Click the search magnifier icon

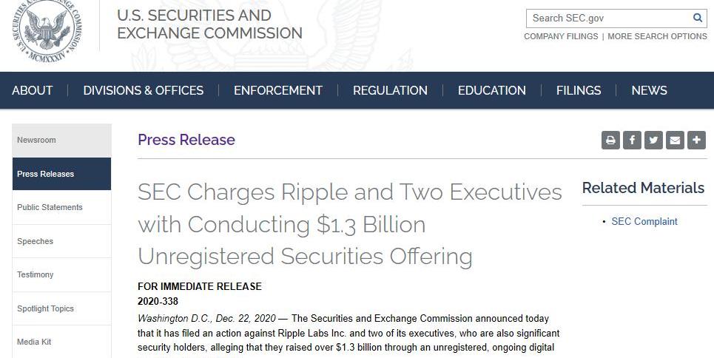click(697, 18)
